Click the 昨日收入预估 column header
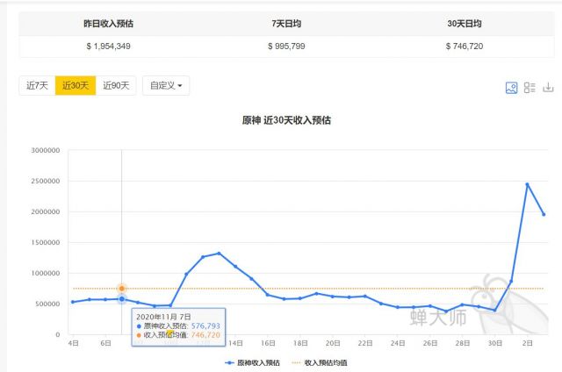 point(108,24)
